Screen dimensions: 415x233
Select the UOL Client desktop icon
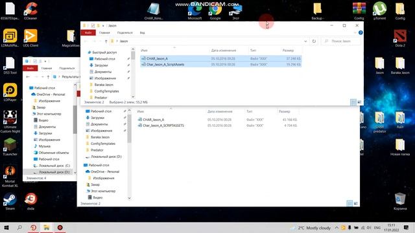click(30, 38)
